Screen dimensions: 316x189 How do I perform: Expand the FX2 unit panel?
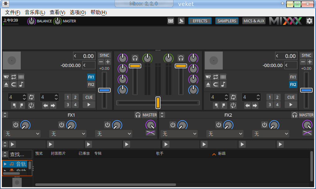click(x=162, y=115)
